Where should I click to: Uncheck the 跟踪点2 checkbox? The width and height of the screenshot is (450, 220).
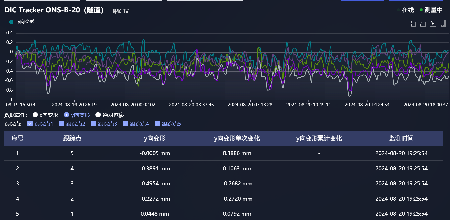click(x=62, y=124)
